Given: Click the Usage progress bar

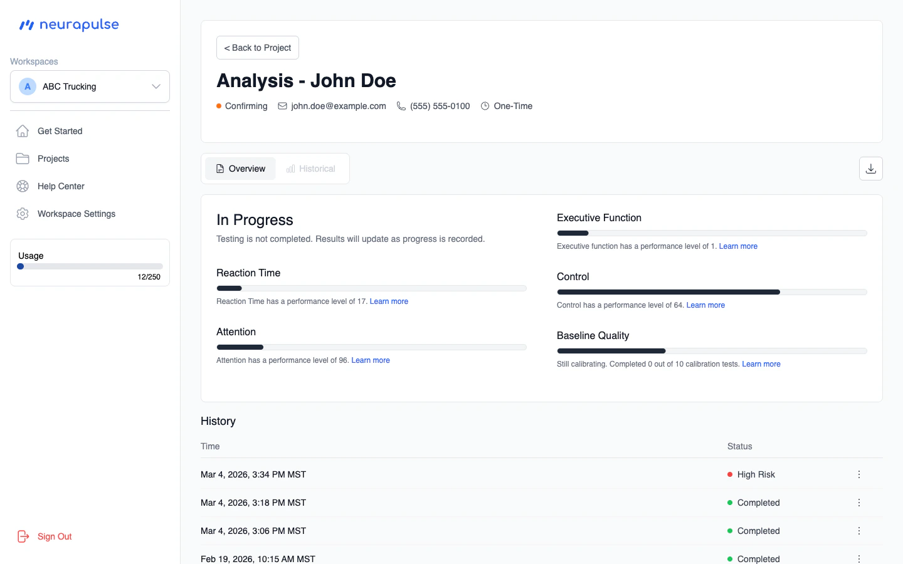Looking at the screenshot, I should coord(90,266).
